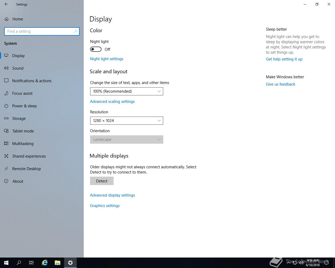Image resolution: width=335 pixels, height=268 pixels.
Task: Open Action Center notification icon
Action: pos(326,263)
